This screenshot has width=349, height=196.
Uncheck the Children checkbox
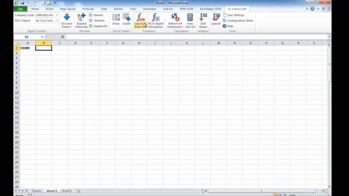point(91,21)
